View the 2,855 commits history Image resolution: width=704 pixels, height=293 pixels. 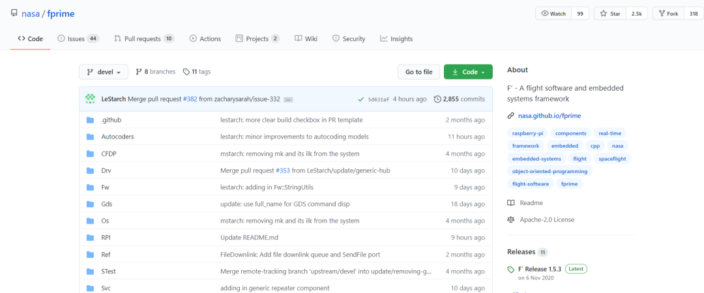pos(460,99)
